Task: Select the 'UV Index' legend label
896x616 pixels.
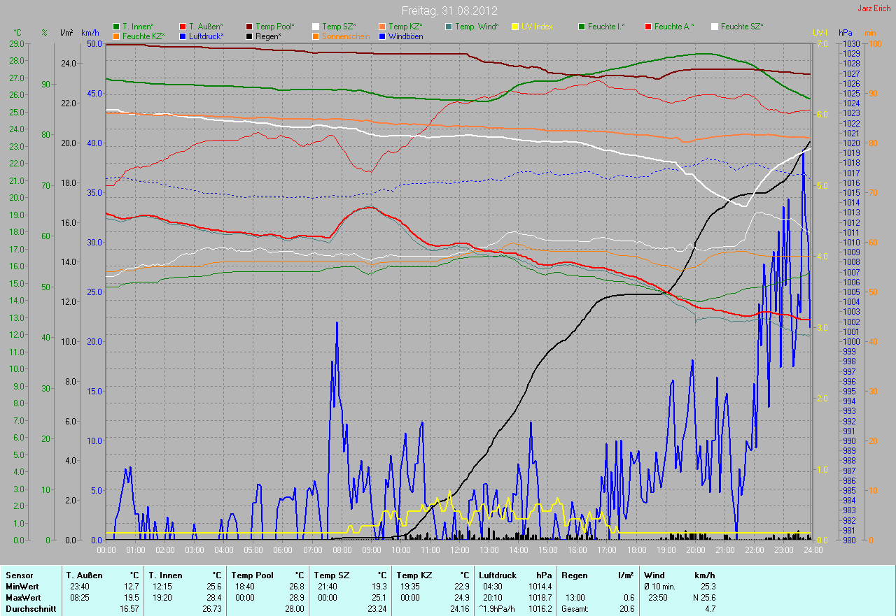Action: coord(537,27)
